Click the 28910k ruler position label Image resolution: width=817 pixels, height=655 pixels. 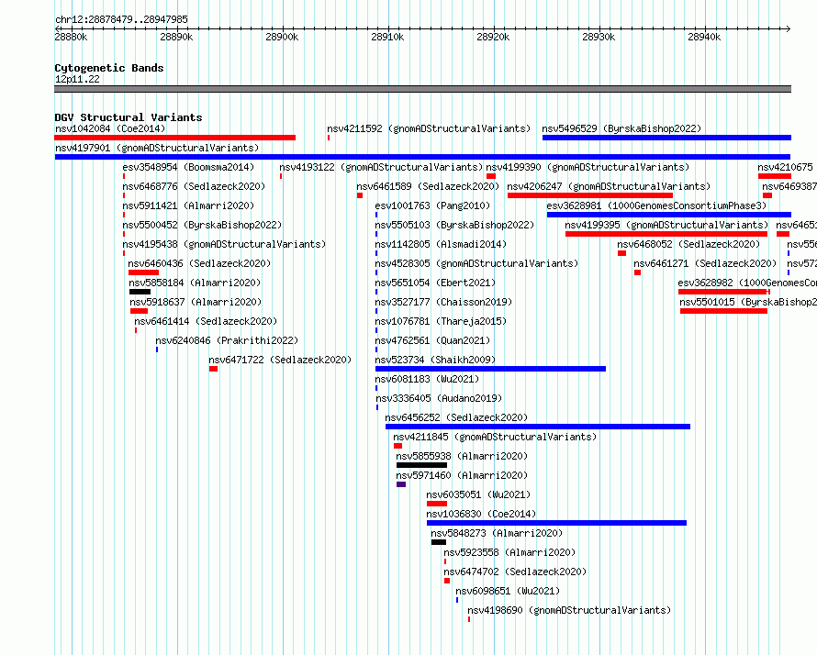click(387, 37)
